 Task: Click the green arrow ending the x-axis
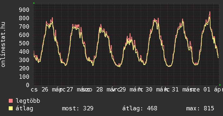point(220,85)
